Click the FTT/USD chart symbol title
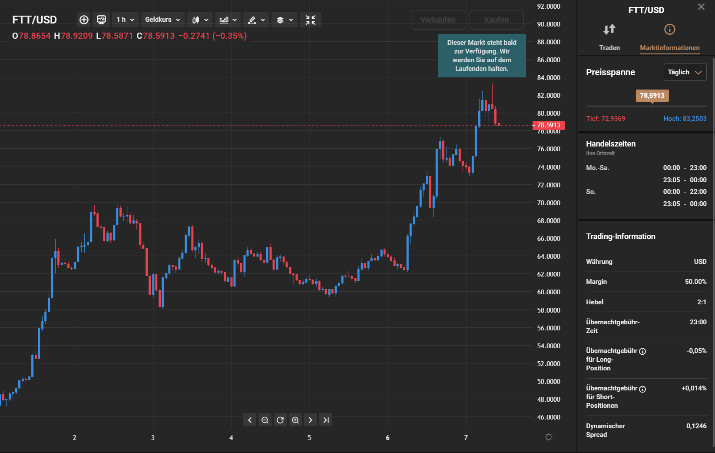Screen dimensions: 715x453 35,20
